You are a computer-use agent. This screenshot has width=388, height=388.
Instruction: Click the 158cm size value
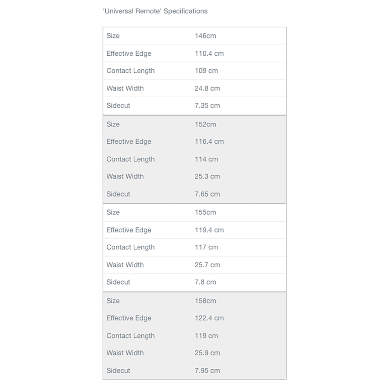tap(205, 301)
